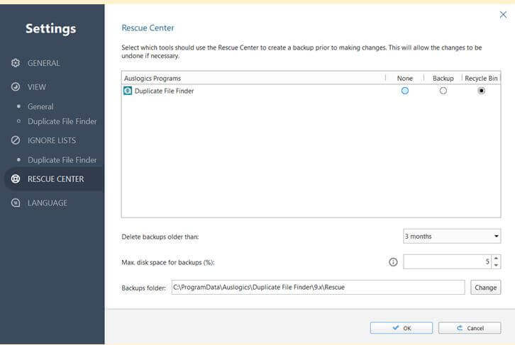The image size is (515, 345).
Task: Click the Delete backups older than label
Action: pos(160,237)
